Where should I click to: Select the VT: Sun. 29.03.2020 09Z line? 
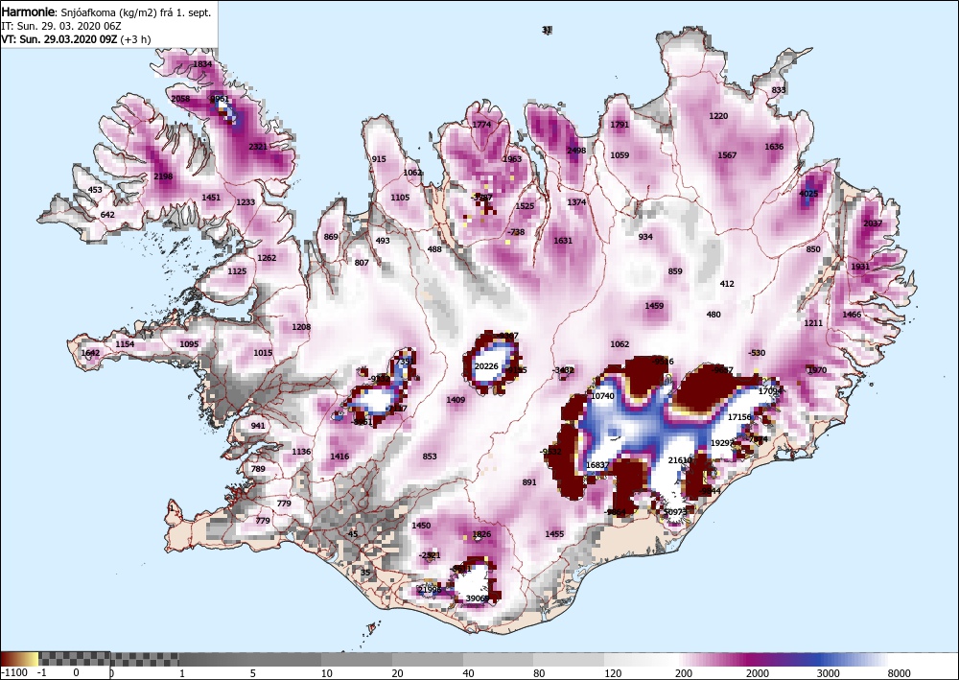[x=77, y=39]
